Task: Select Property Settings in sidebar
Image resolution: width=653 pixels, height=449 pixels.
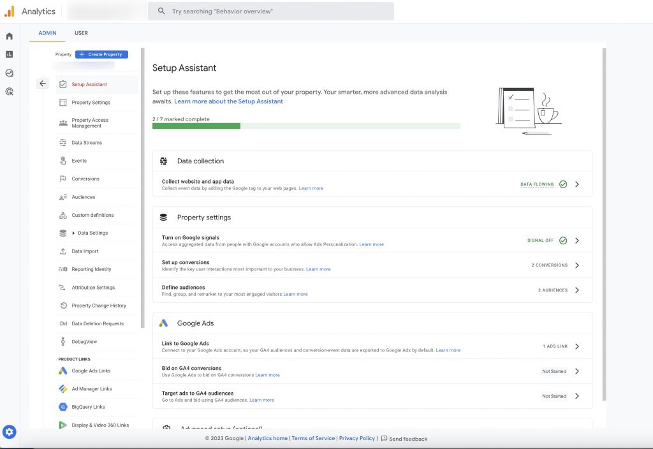Action: point(97,103)
